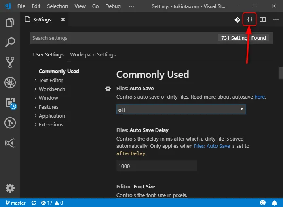Click master branch indicator in status bar
The width and height of the screenshot is (283, 207).
click(15, 203)
